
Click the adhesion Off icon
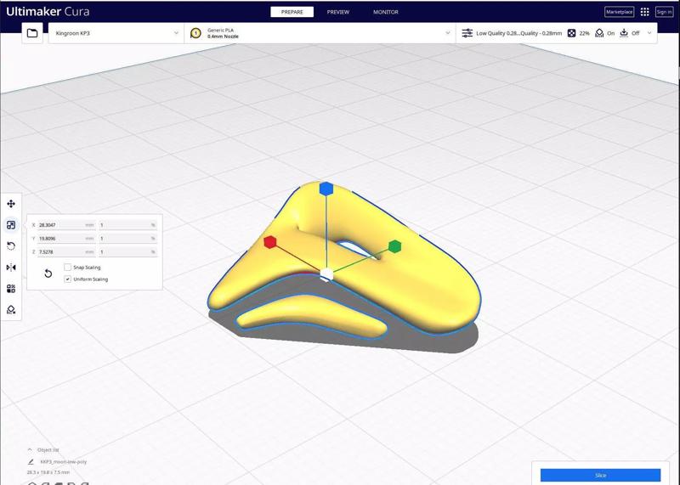point(624,33)
